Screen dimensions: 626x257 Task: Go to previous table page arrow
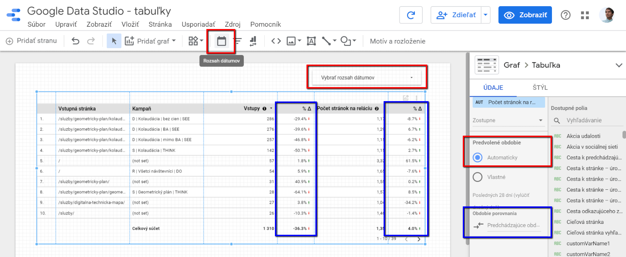pyautogui.click(x=406, y=239)
